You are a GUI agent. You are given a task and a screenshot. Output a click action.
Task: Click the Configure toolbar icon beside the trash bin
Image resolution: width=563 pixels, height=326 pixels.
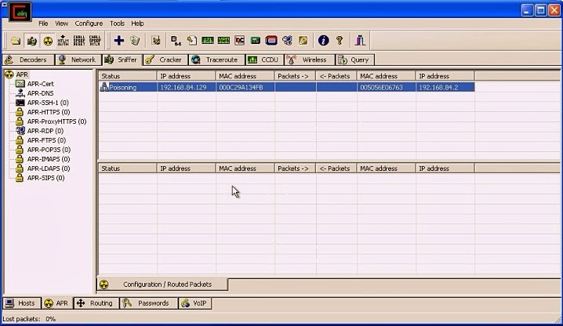point(156,41)
